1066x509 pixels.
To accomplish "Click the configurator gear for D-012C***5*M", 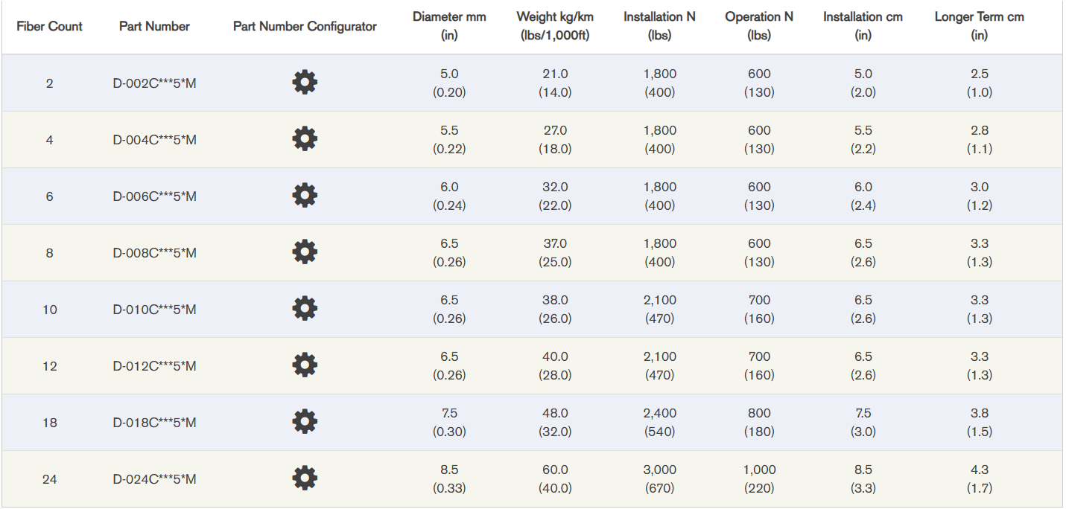I will click(305, 364).
